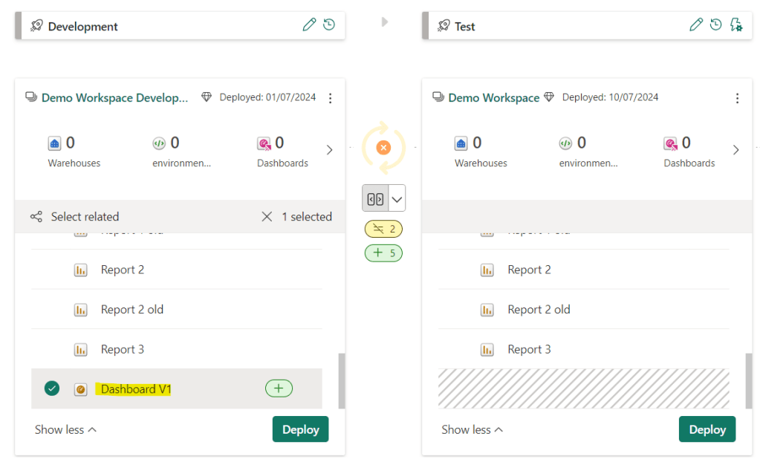
Task: Edit the Development stage with pencil icon
Action: tap(309, 25)
